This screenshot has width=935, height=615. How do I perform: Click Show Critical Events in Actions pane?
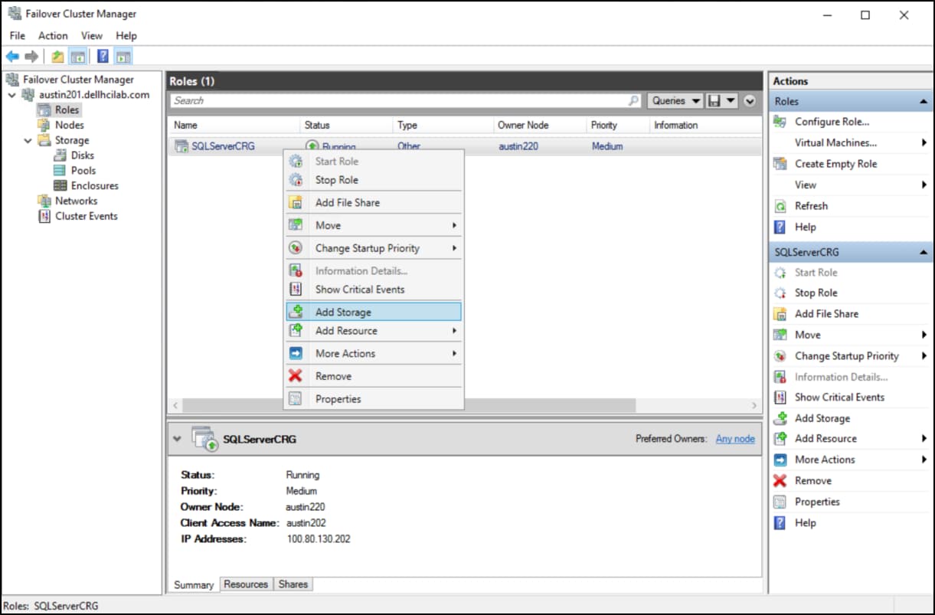pyautogui.click(x=839, y=397)
